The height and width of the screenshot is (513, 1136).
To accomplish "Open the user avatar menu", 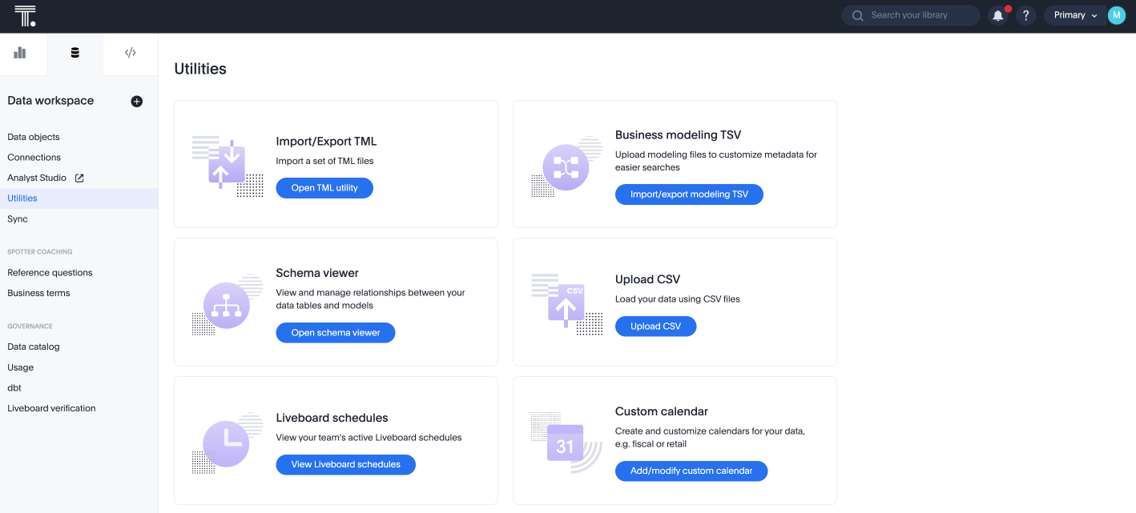I will [1116, 14].
